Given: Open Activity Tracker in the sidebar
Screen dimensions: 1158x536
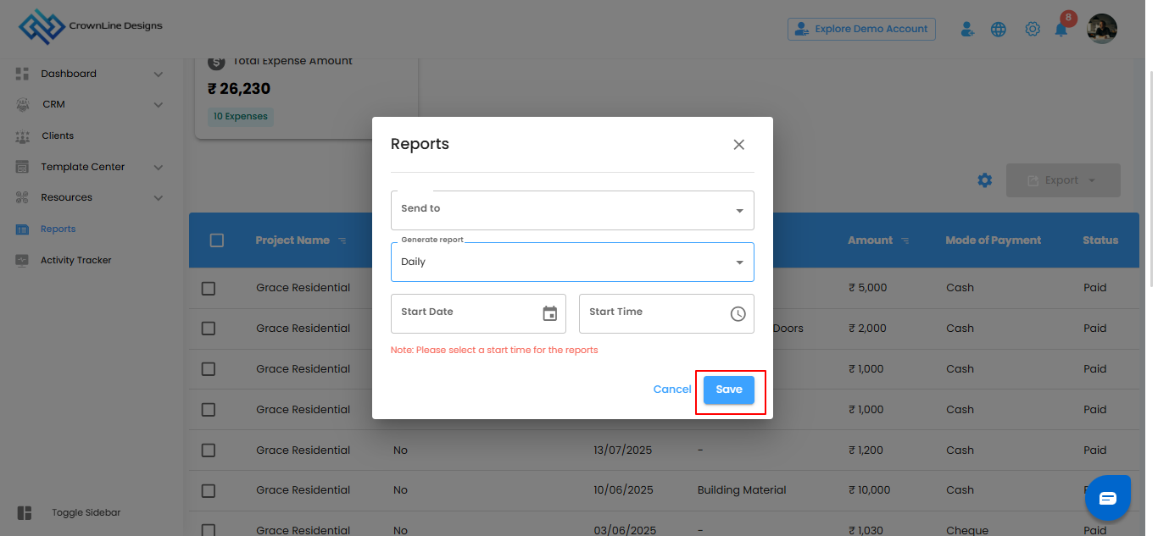Looking at the screenshot, I should [75, 260].
